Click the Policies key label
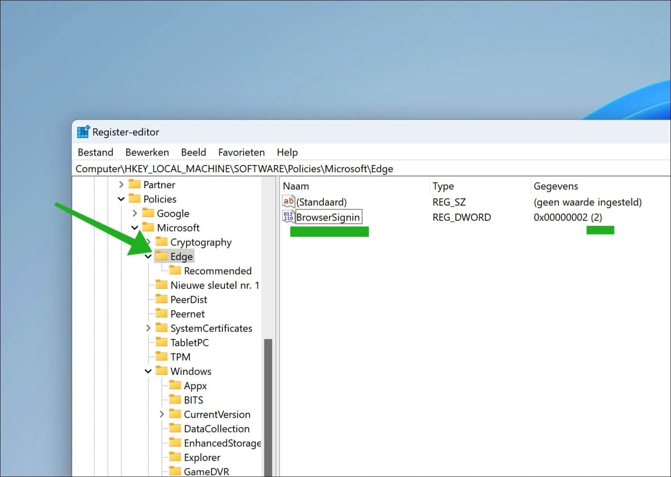The height and width of the screenshot is (477, 671). (160, 199)
